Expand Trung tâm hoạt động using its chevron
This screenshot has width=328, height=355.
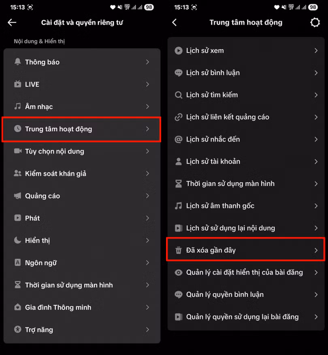(x=147, y=129)
